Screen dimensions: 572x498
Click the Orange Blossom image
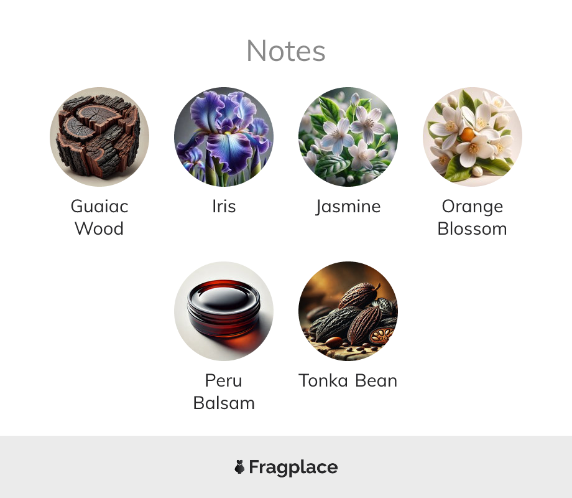coord(473,137)
